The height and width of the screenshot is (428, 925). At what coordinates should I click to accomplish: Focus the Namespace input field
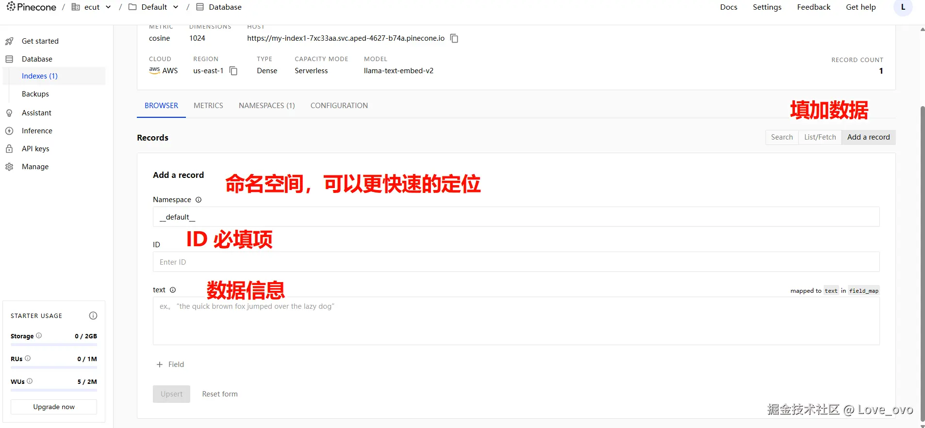click(516, 217)
